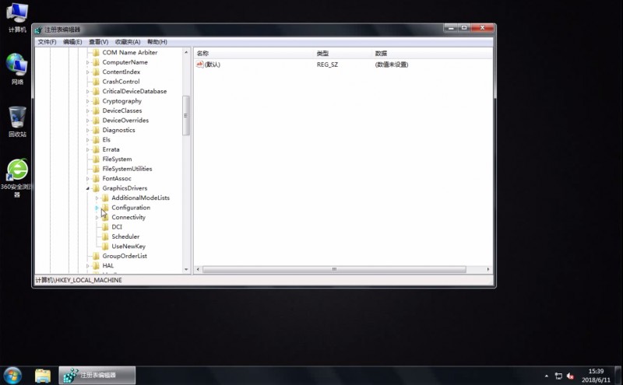Open the Help (帮助) menu
The height and width of the screenshot is (385, 623).
click(157, 42)
